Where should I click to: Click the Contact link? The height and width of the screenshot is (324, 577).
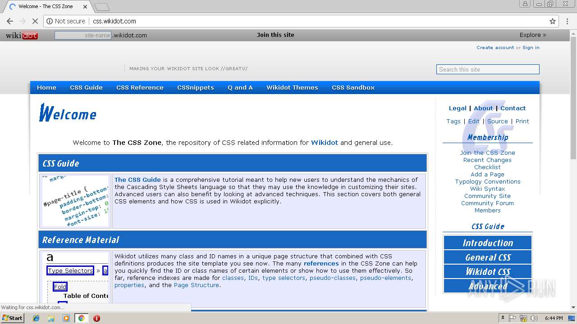[513, 108]
